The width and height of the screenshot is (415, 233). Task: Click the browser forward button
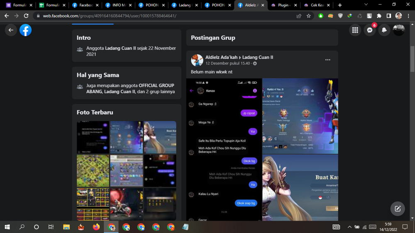pyautogui.click(x=17, y=16)
